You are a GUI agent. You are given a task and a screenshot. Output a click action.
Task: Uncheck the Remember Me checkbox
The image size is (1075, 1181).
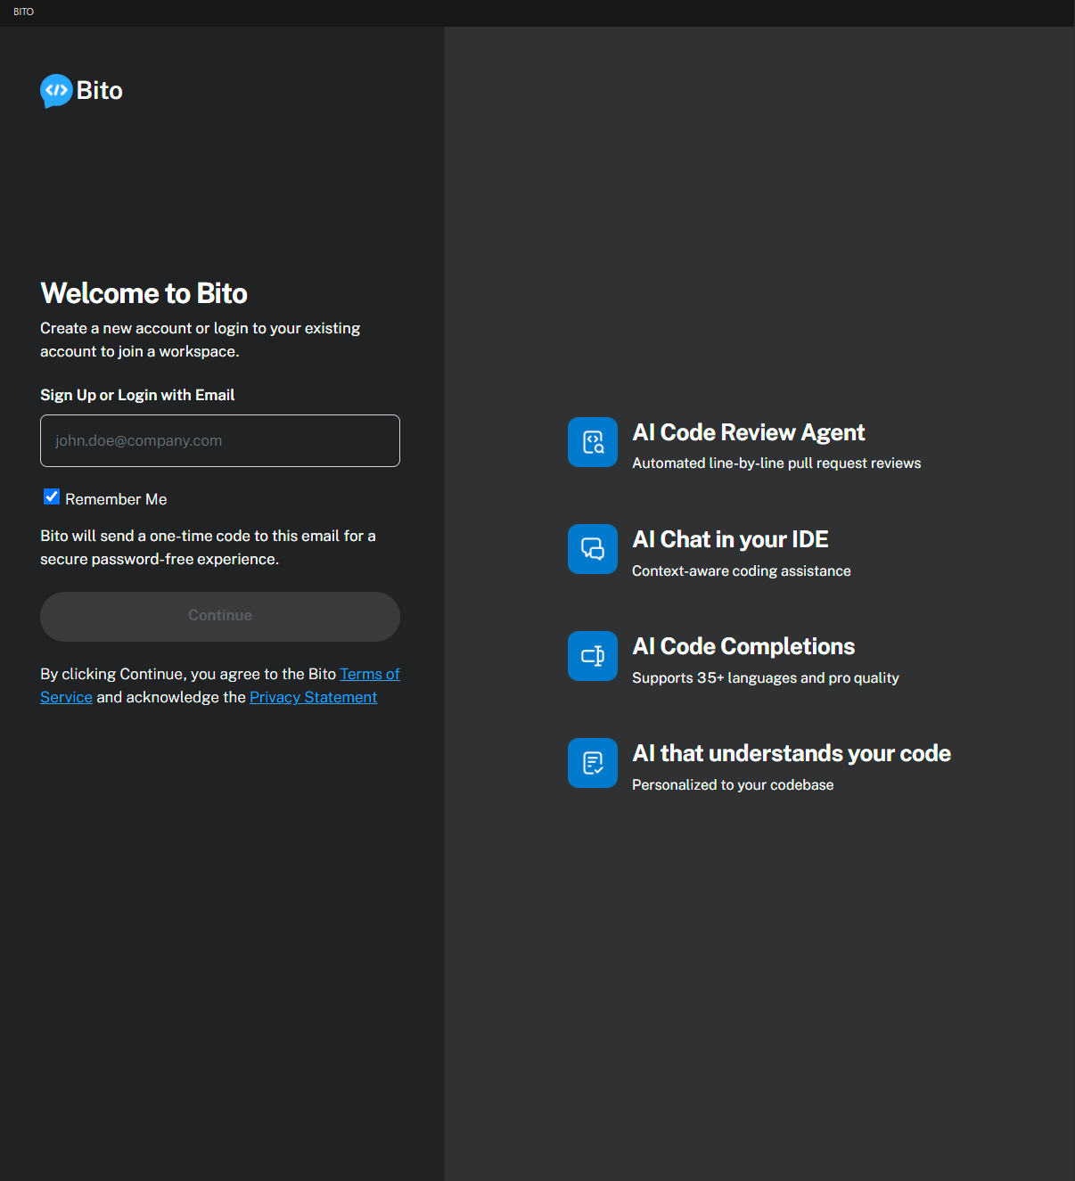coord(52,497)
